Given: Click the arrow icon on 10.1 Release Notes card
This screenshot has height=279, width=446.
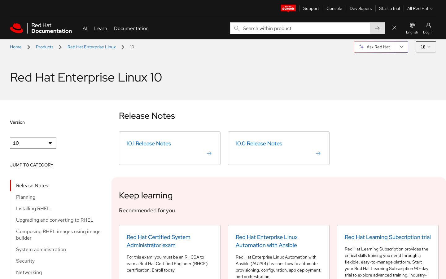Looking at the screenshot, I should click(x=209, y=153).
